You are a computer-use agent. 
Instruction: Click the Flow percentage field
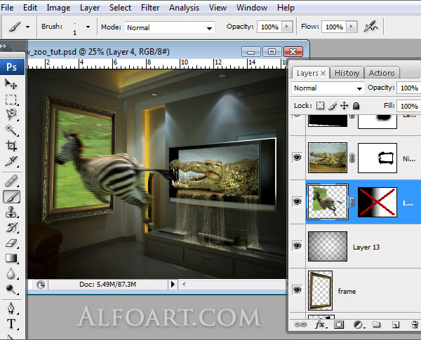334,27
